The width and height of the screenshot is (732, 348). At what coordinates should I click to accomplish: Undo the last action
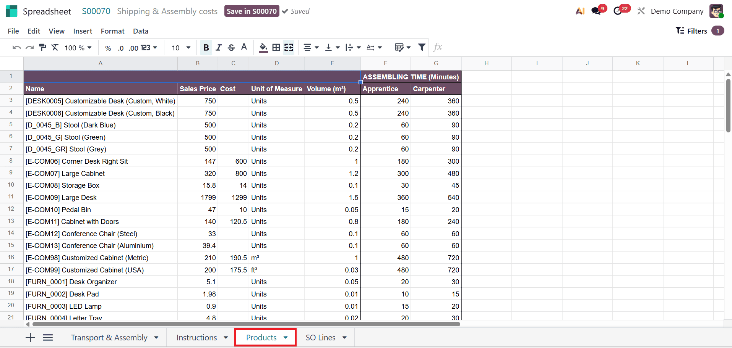tap(16, 47)
